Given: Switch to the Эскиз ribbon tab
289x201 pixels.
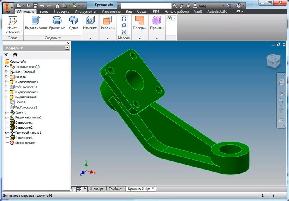Looking at the screenshot, I should coord(44,11).
